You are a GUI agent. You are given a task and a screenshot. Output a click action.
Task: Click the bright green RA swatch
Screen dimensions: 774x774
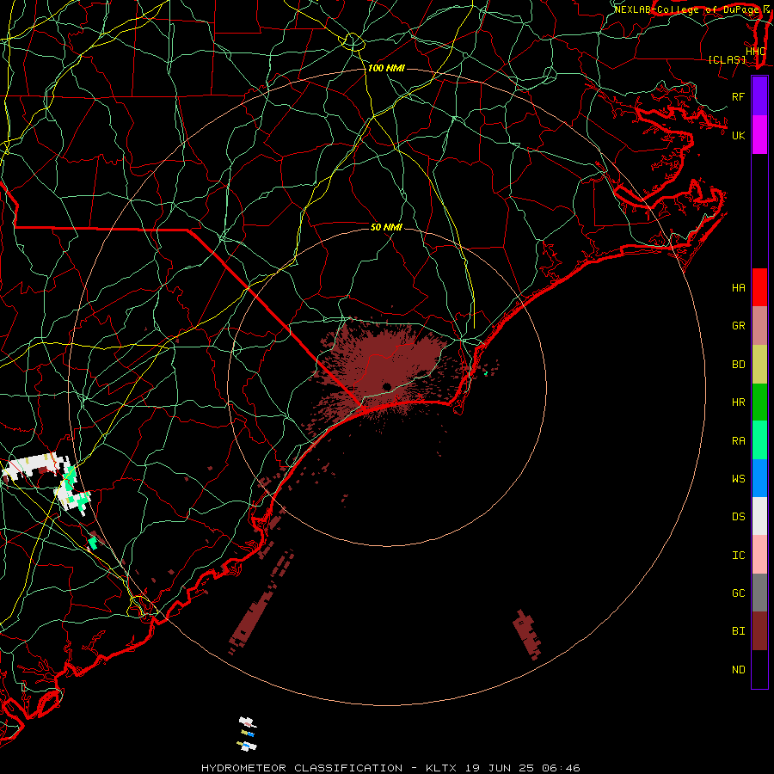tap(759, 440)
